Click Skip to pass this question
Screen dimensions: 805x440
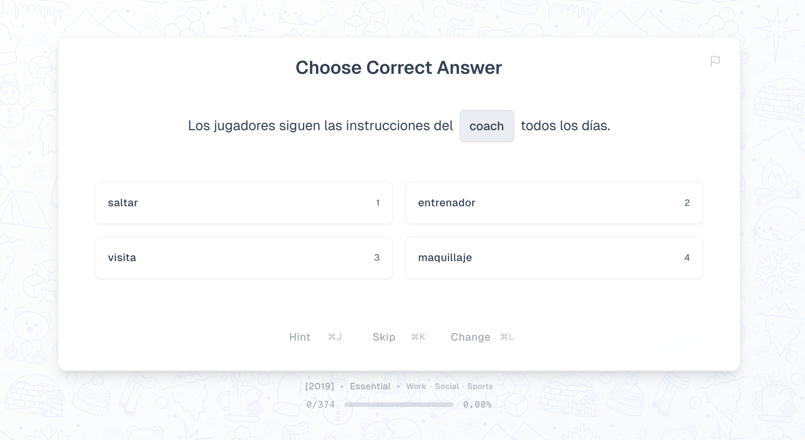[x=383, y=337]
